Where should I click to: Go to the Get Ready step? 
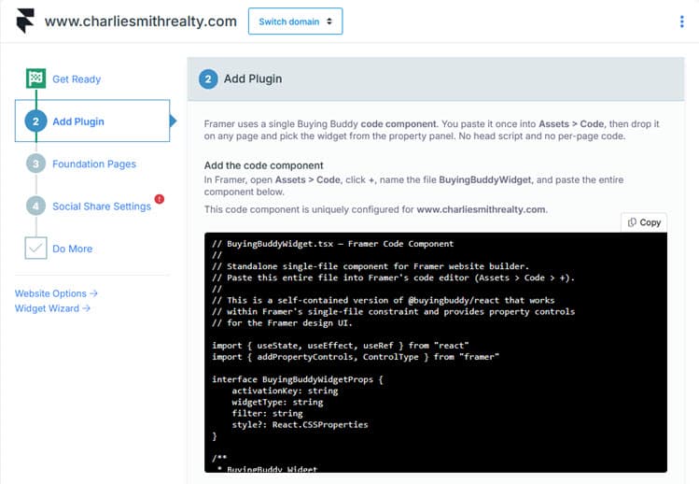77,79
